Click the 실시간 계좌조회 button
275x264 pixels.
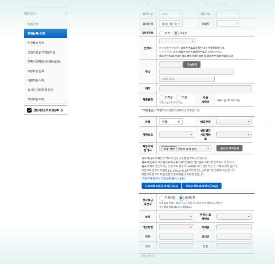[230, 148]
